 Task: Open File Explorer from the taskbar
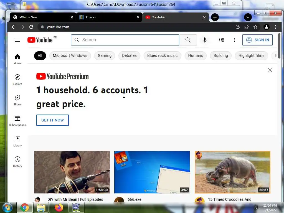click(x=41, y=207)
